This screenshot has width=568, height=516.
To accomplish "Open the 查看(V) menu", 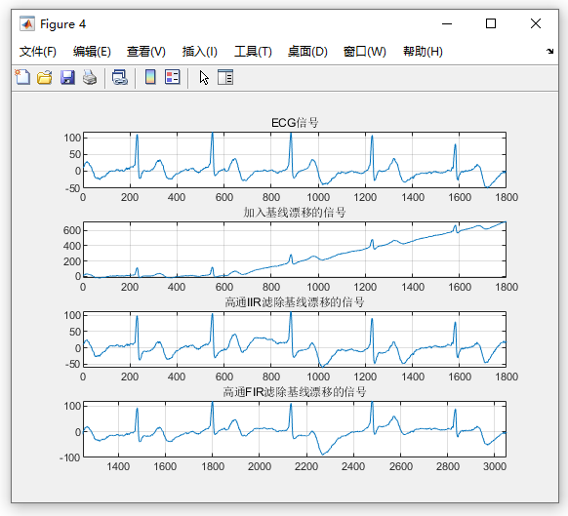I will pyautogui.click(x=146, y=52).
